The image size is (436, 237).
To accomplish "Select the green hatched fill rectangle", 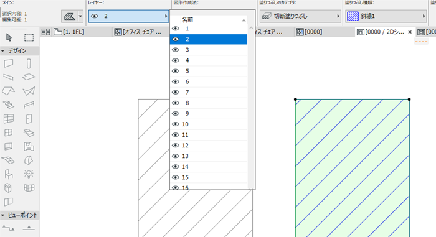I will point(353,168).
